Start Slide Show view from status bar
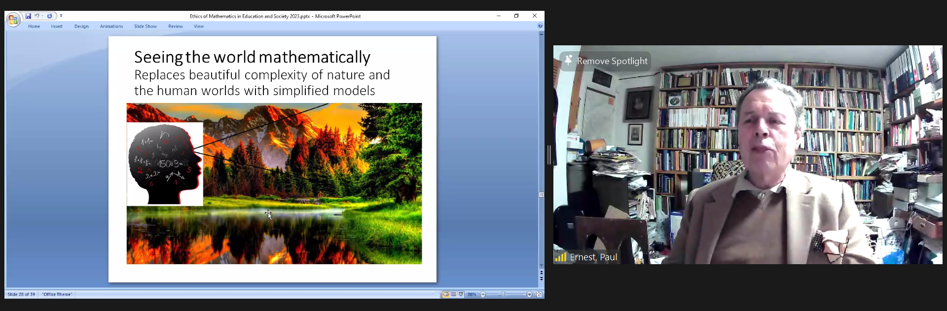The image size is (947, 311). [x=461, y=294]
